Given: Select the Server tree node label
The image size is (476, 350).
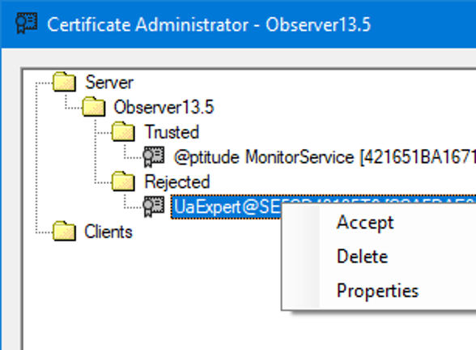Looking at the screenshot, I should pos(109,83).
